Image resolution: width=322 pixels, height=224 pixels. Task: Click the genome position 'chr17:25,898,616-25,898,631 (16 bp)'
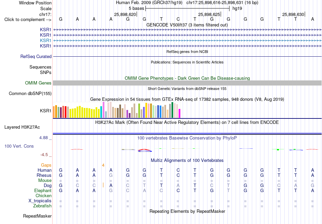[222, 3]
